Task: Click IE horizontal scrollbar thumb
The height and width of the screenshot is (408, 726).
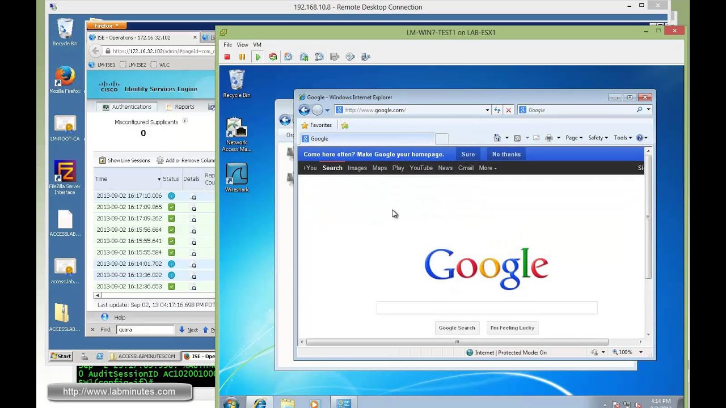Action: coord(457,342)
